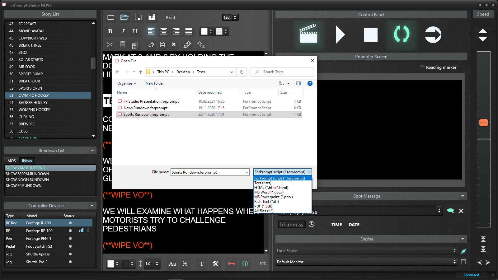Viewport: 498px width, 280px height.
Task: Click the clapperboard icon in Control Panel
Action: coord(308,34)
